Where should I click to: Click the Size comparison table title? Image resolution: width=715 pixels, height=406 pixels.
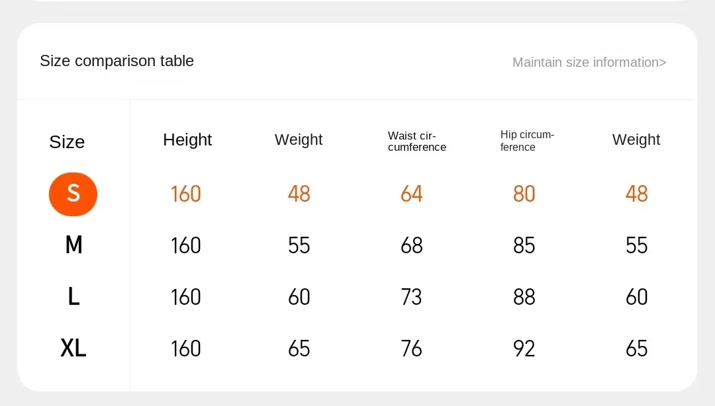[117, 61]
